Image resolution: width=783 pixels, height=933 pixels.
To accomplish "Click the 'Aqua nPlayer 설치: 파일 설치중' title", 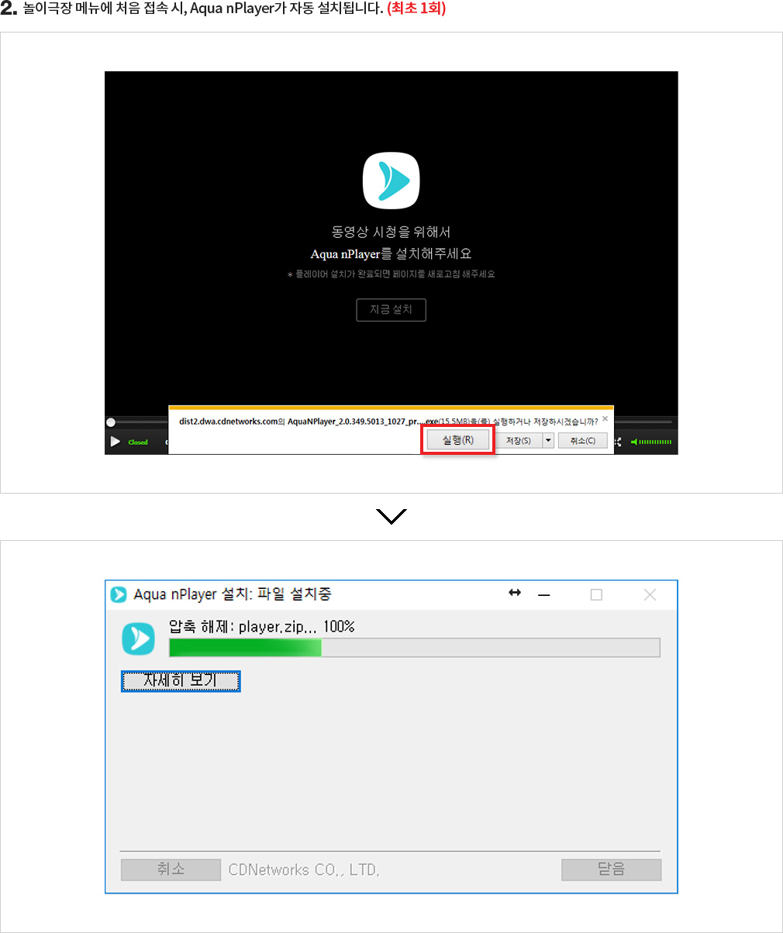I will point(233,594).
